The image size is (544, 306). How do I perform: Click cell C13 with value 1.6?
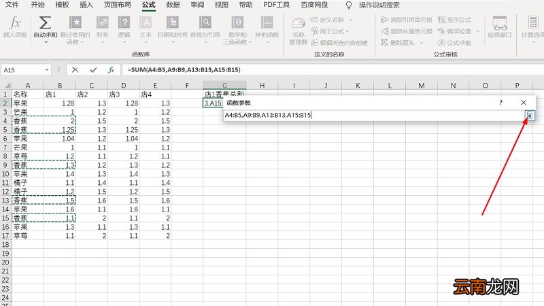tap(92, 201)
